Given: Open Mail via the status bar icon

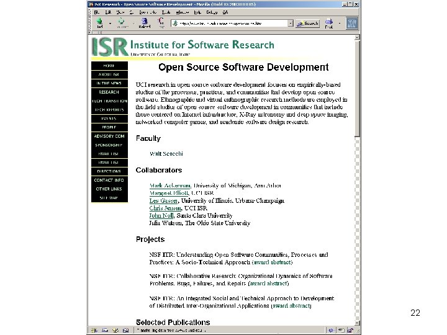Looking at the screenshot, I should (105, 330).
